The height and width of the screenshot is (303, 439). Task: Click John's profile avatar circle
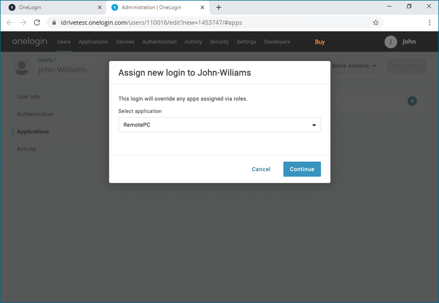point(391,42)
